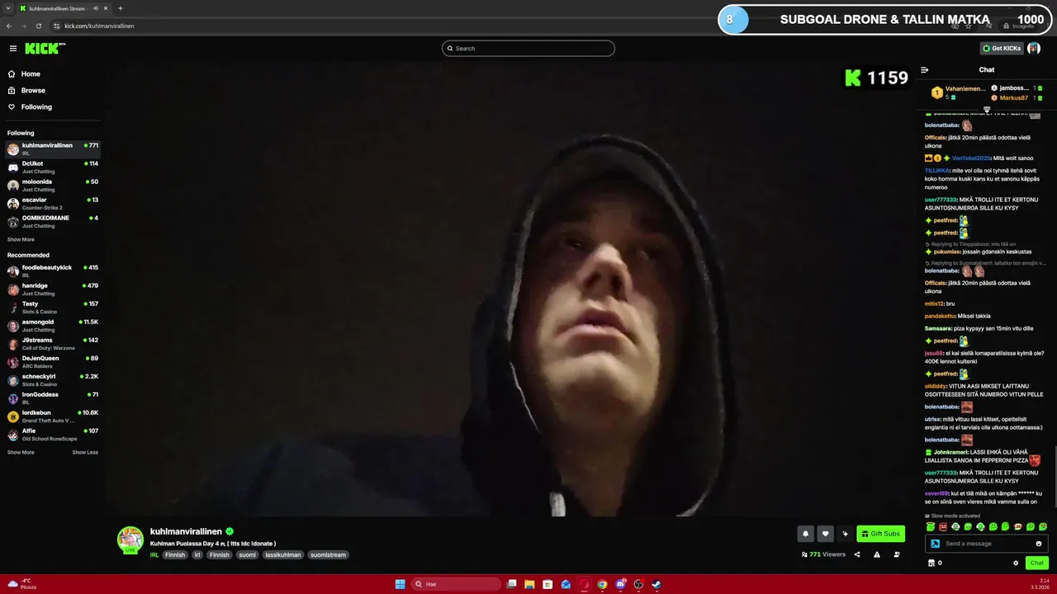Open hanridge recommended channel
The height and width of the screenshot is (594, 1057).
click(x=52, y=289)
